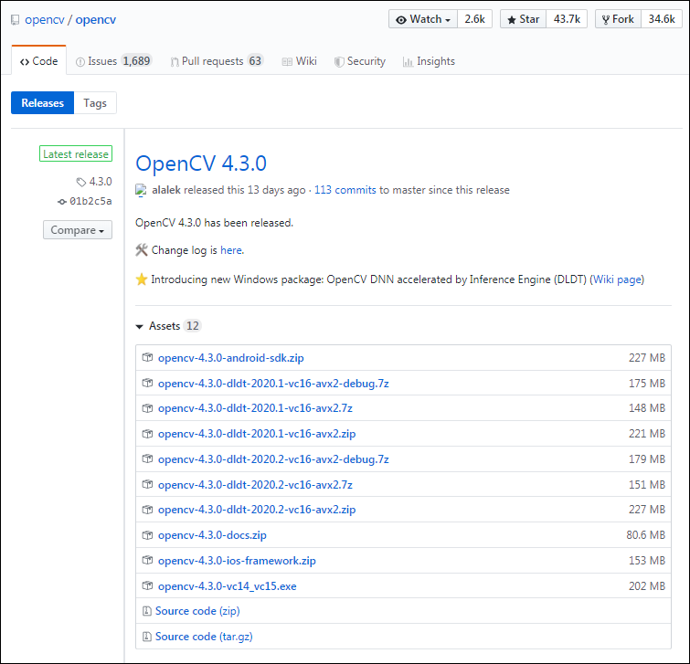Download Source code (tar.gz)

tap(204, 637)
